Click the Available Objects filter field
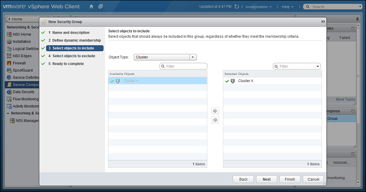 185,66
